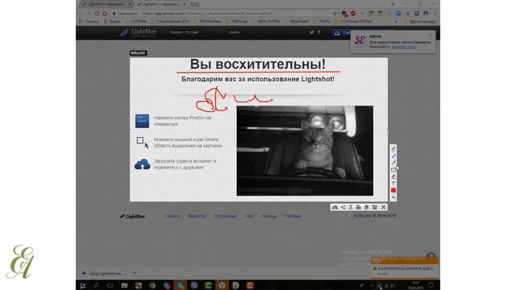Click the PrtScr key illustration icon
Viewport: 516px width, 290px height.
click(142, 121)
